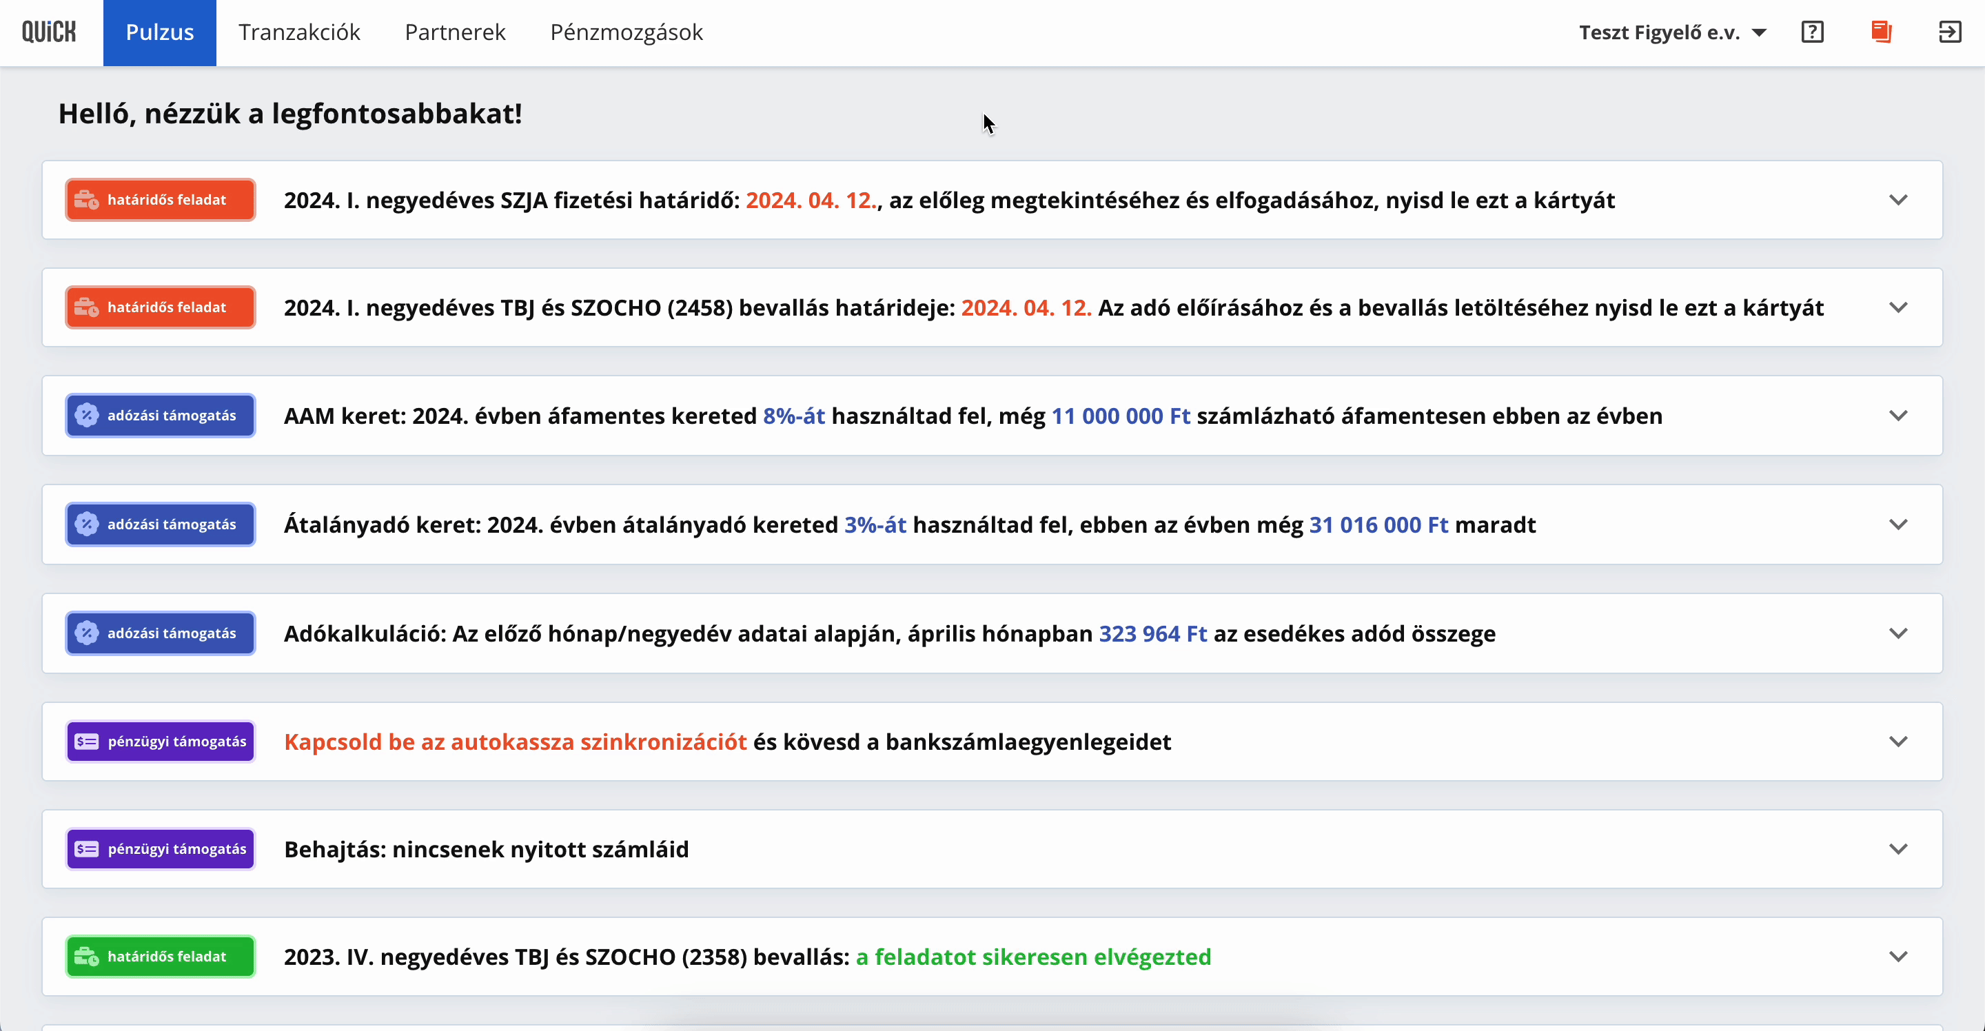The image size is (1985, 1031).
Task: Open the help question mark icon
Action: pyautogui.click(x=1813, y=32)
